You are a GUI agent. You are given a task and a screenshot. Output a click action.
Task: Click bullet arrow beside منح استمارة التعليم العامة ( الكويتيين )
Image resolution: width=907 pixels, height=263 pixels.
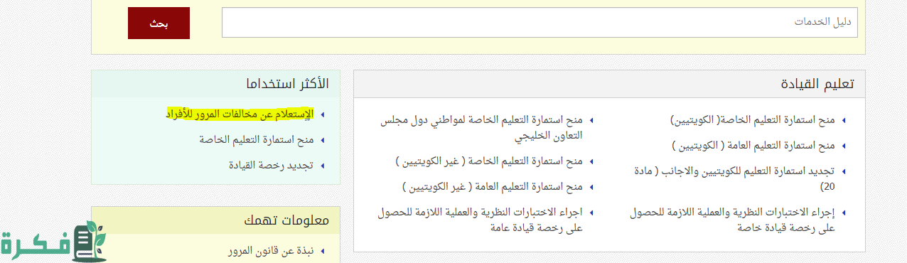(x=844, y=146)
